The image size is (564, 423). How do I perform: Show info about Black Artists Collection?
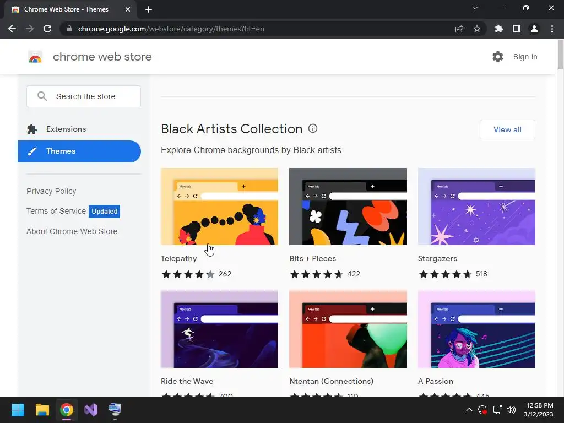pos(313,128)
